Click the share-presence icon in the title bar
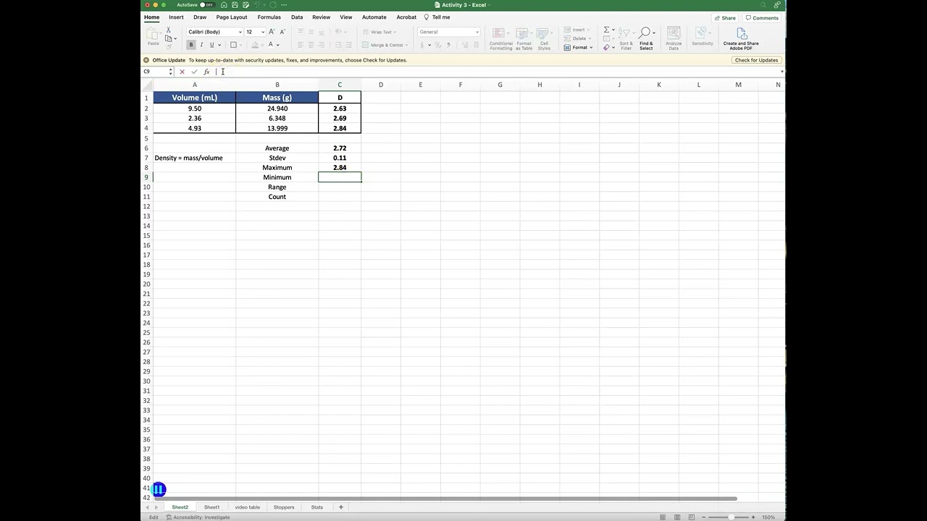The height and width of the screenshot is (521, 927). [777, 5]
